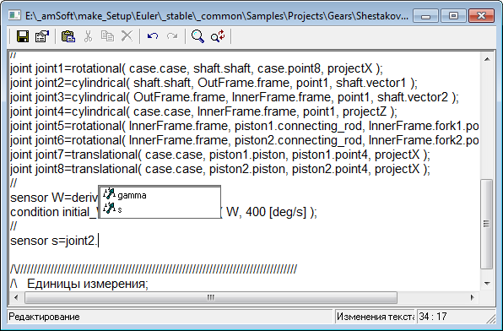Click the vertical scrollbar down arrow
The width and height of the screenshot is (503, 331).
[487, 284]
